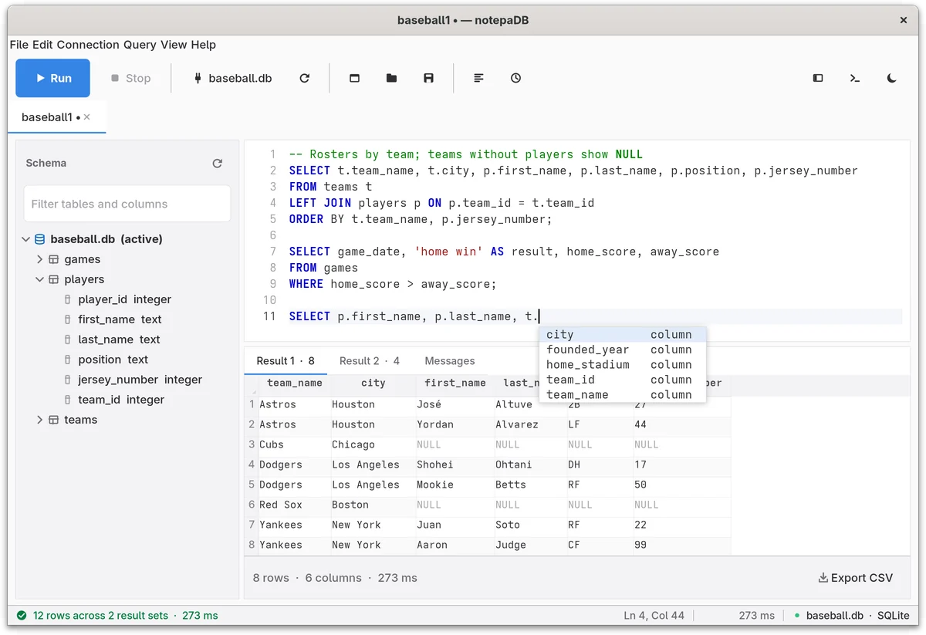
Task: Select player_id integer column
Action: tap(124, 299)
